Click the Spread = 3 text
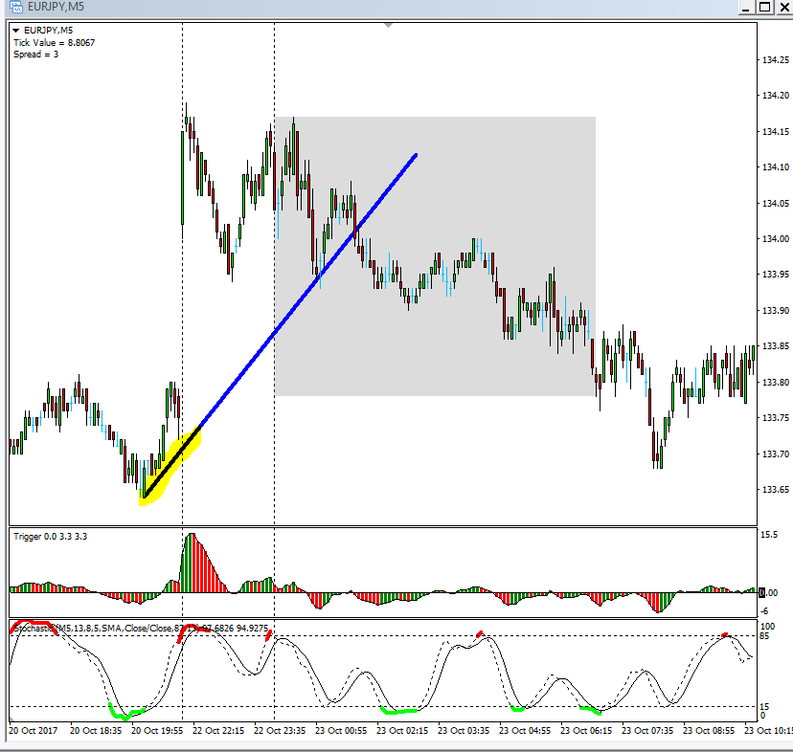The image size is (793, 752). point(35,55)
